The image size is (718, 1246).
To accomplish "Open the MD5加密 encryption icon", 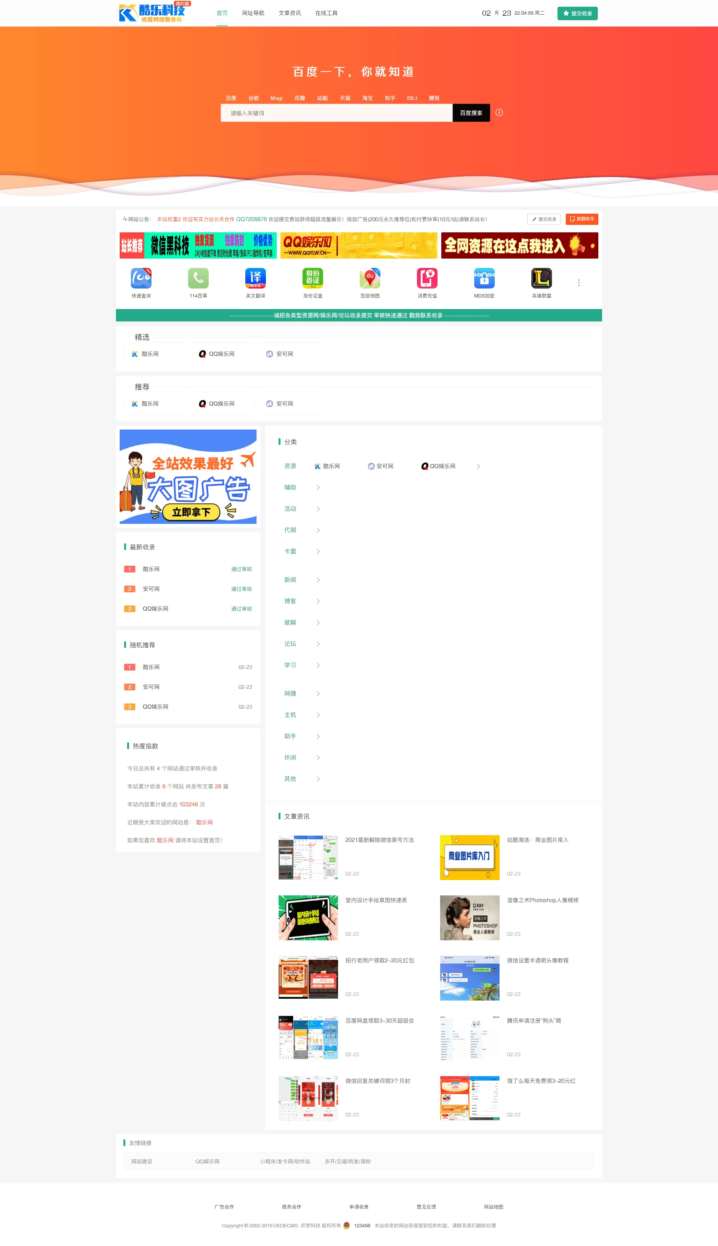I will coord(484,278).
